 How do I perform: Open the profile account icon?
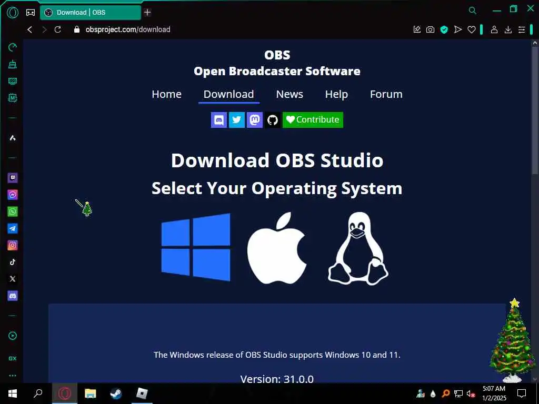pyautogui.click(x=494, y=29)
